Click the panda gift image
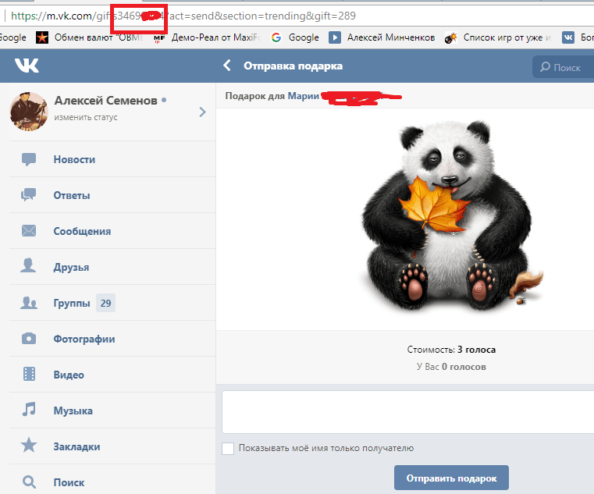The width and height of the screenshot is (594, 494). 452,215
